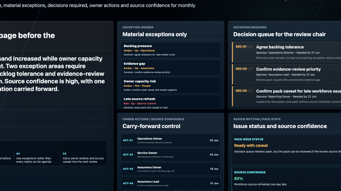Click Confirm backlog tolerance options text
341x191 pixels.
(155, 143)
